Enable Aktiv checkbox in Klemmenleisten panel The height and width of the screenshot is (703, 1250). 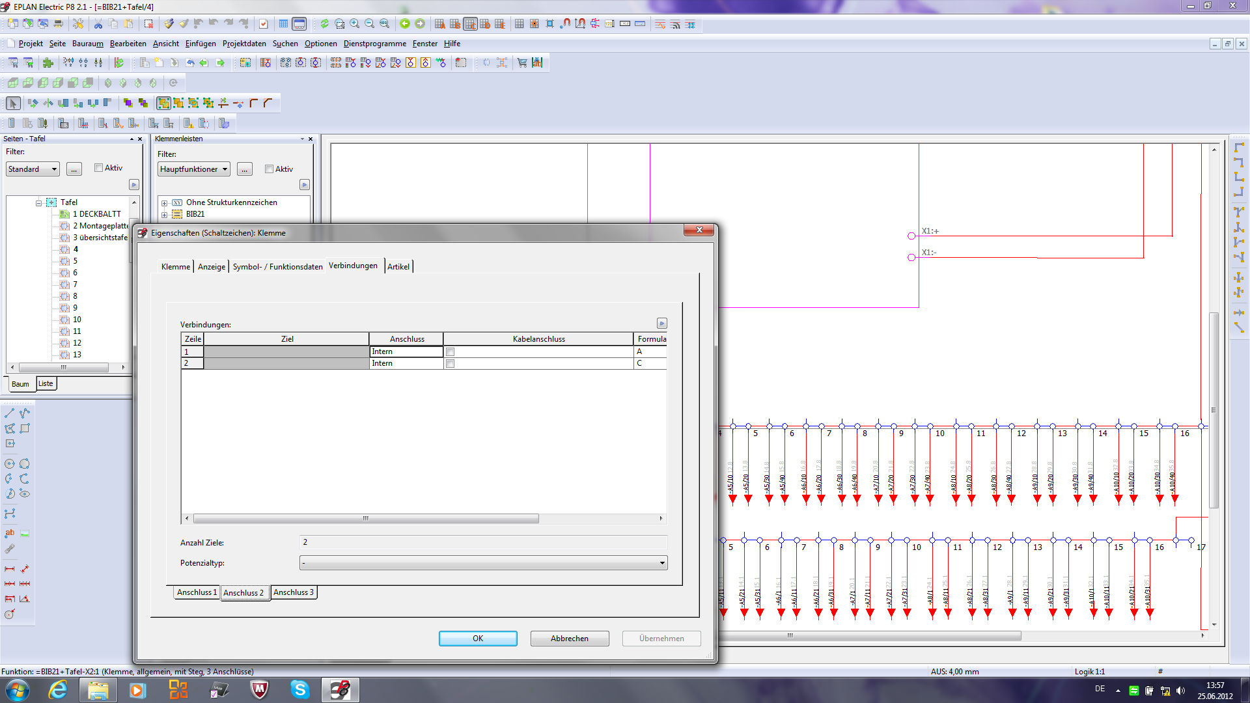click(269, 169)
